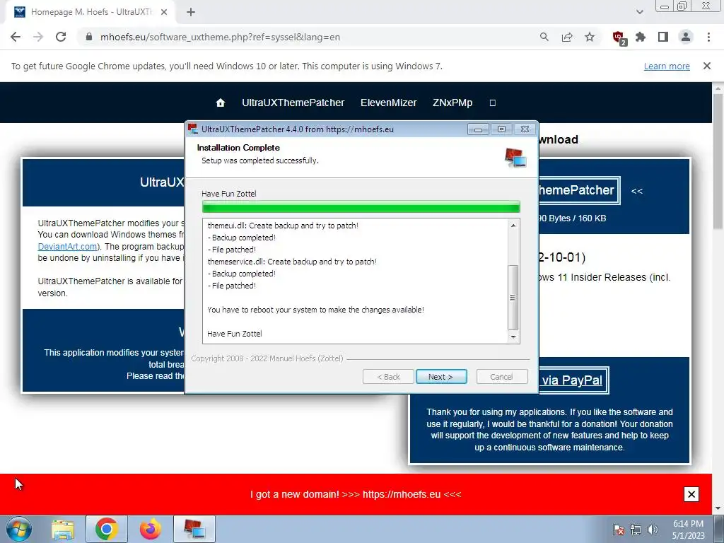Viewport: 724px width, 543px height.
Task: Click the Chrome taskbar icon
Action: pos(107,529)
